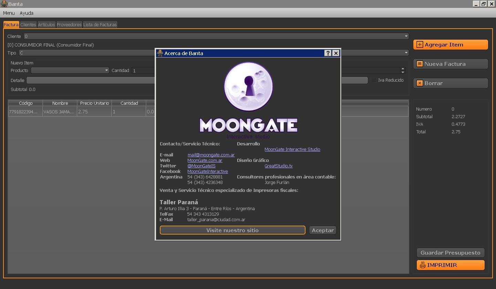Click the list icon on Nueva Factura
The width and height of the screenshot is (496, 289).
[x=420, y=64]
